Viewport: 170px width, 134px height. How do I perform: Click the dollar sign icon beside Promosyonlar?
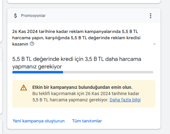(15, 16)
